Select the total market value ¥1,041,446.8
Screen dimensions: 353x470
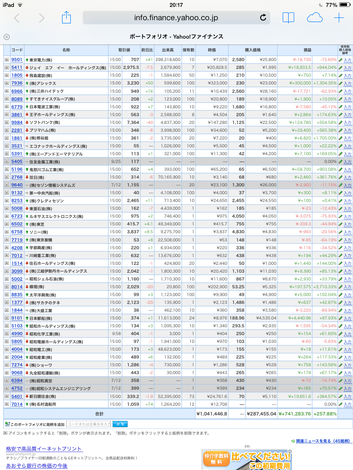point(212,414)
